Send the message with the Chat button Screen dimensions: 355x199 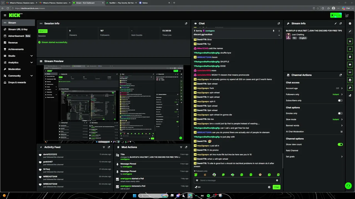[277, 187]
